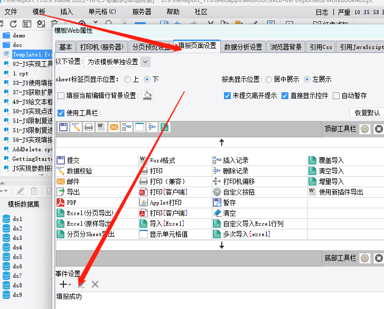Click the email envelope icon in top toolbar strip

pyautogui.click(x=114, y=127)
